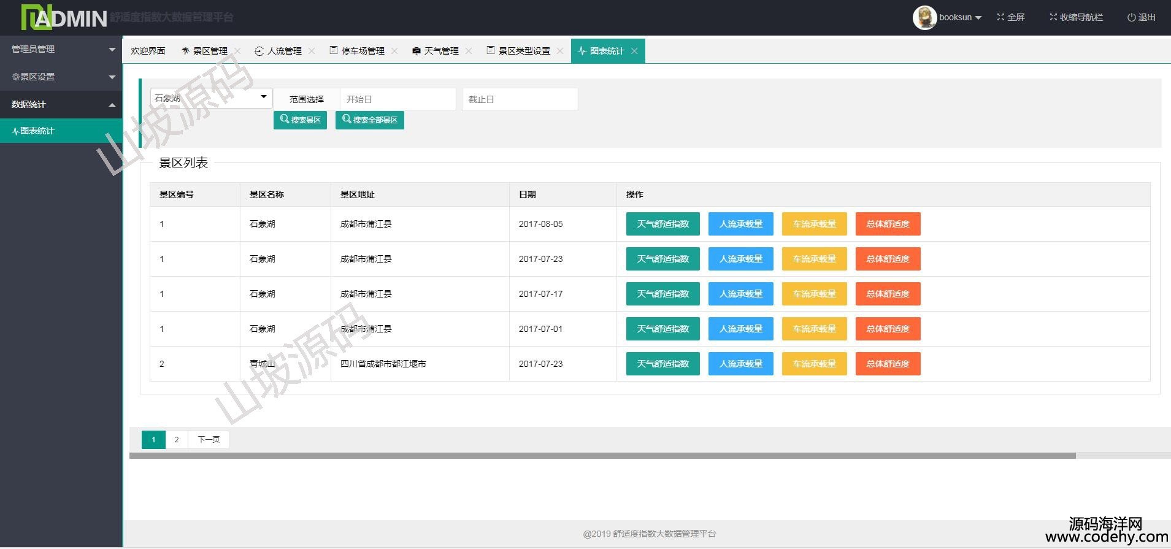Screen dimensions: 1171x549
Task: Click the collapse navigation (收缩导航栏) icon
Action: [x=1053, y=17]
